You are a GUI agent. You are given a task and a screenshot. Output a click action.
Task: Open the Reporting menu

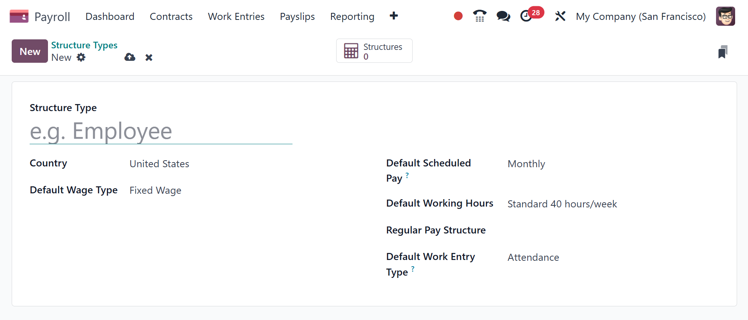point(352,16)
